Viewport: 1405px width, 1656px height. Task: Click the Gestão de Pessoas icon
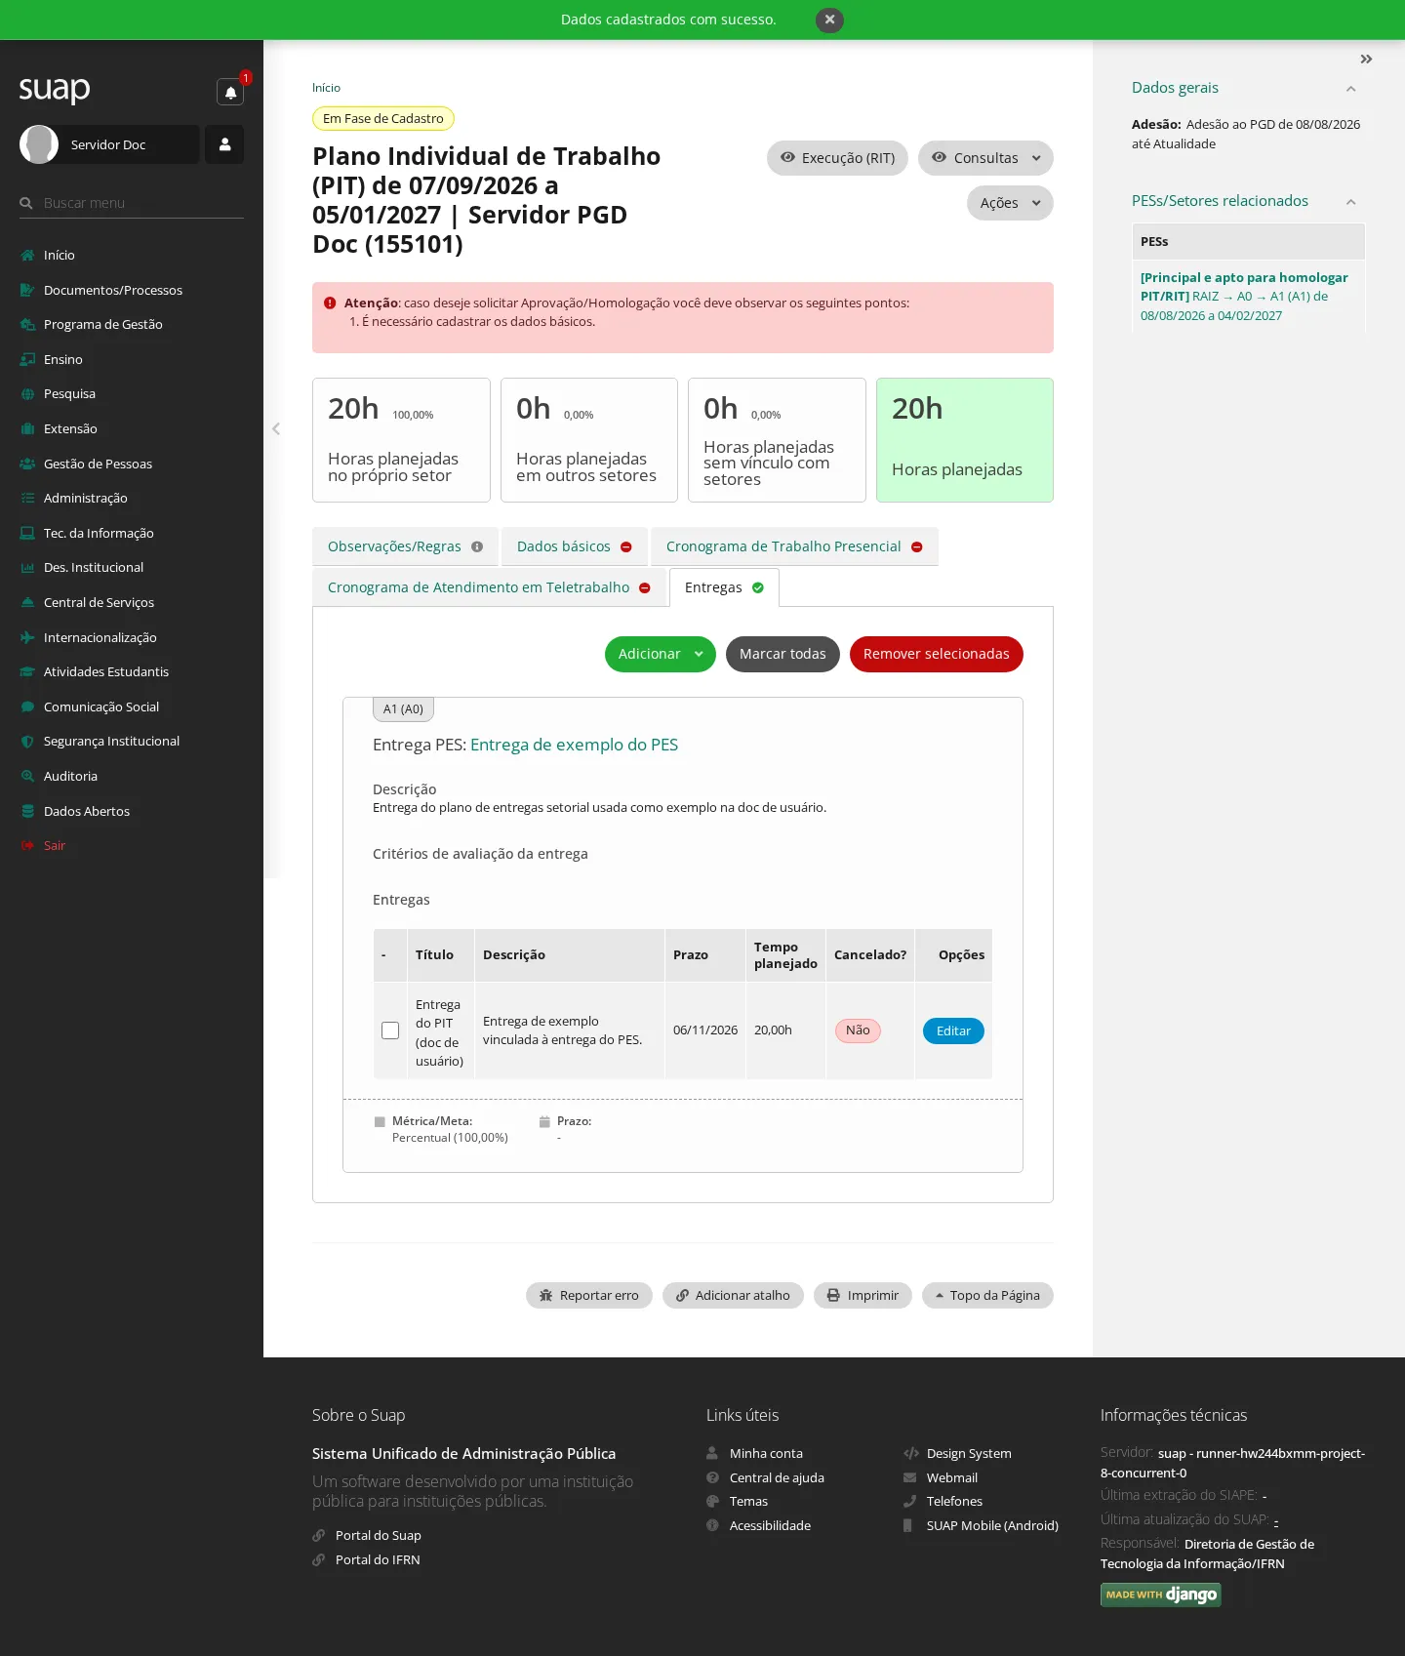point(27,464)
